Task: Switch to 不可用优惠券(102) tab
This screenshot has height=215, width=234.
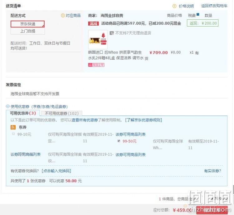Action: [x=62, y=113]
